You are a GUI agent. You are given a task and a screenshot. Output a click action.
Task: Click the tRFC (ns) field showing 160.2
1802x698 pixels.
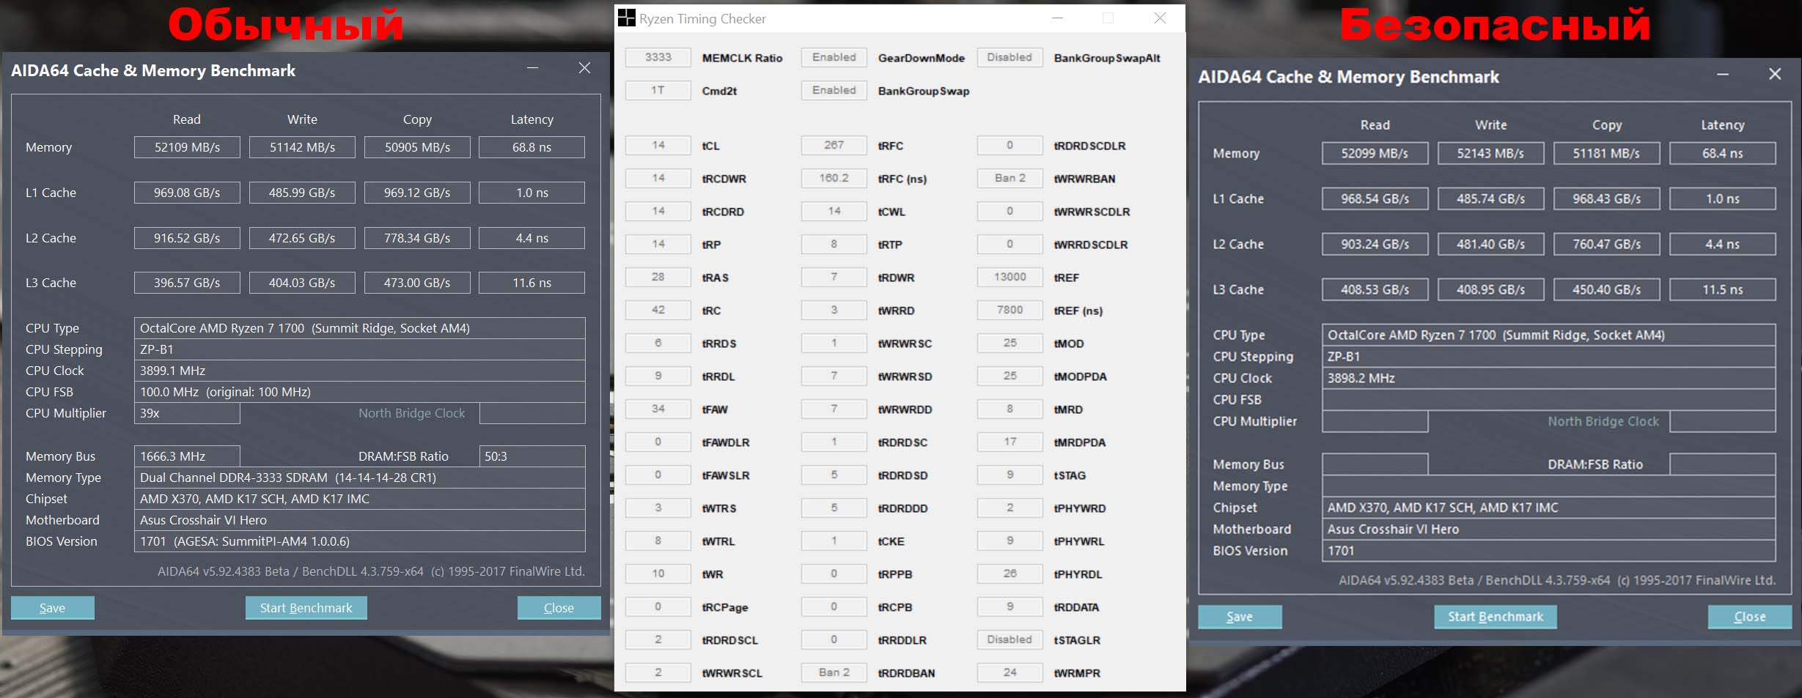pyautogui.click(x=834, y=178)
